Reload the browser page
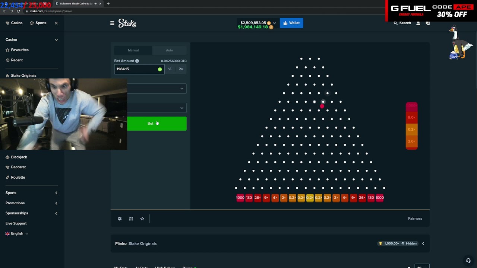Viewport: 477px width, 268px height. coord(18,11)
